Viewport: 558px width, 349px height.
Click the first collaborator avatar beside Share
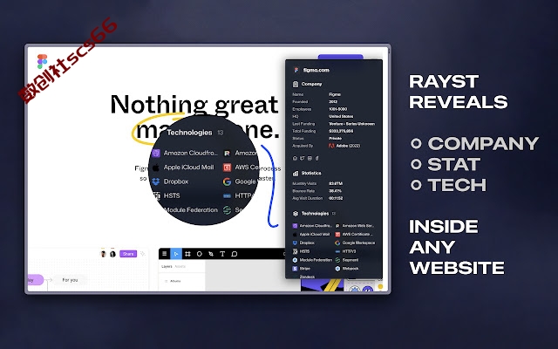click(104, 254)
